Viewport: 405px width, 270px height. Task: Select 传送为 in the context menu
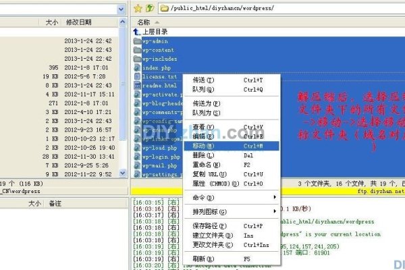pos(232,103)
